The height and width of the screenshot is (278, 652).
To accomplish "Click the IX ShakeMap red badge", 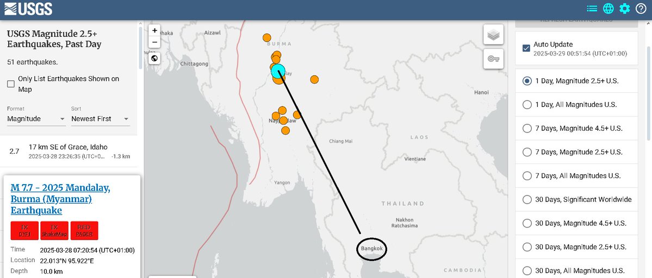I will click(54, 231).
